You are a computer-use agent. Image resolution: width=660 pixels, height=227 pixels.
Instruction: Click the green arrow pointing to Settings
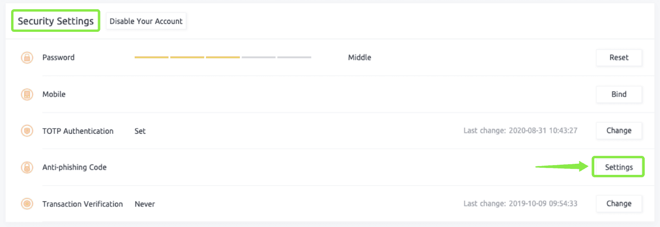coord(562,167)
